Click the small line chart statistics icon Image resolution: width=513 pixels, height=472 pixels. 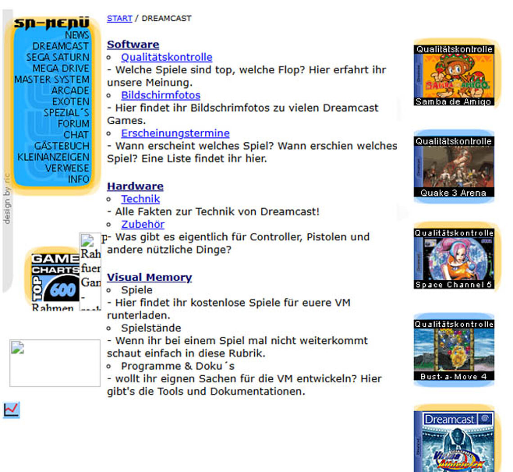pos(11,410)
